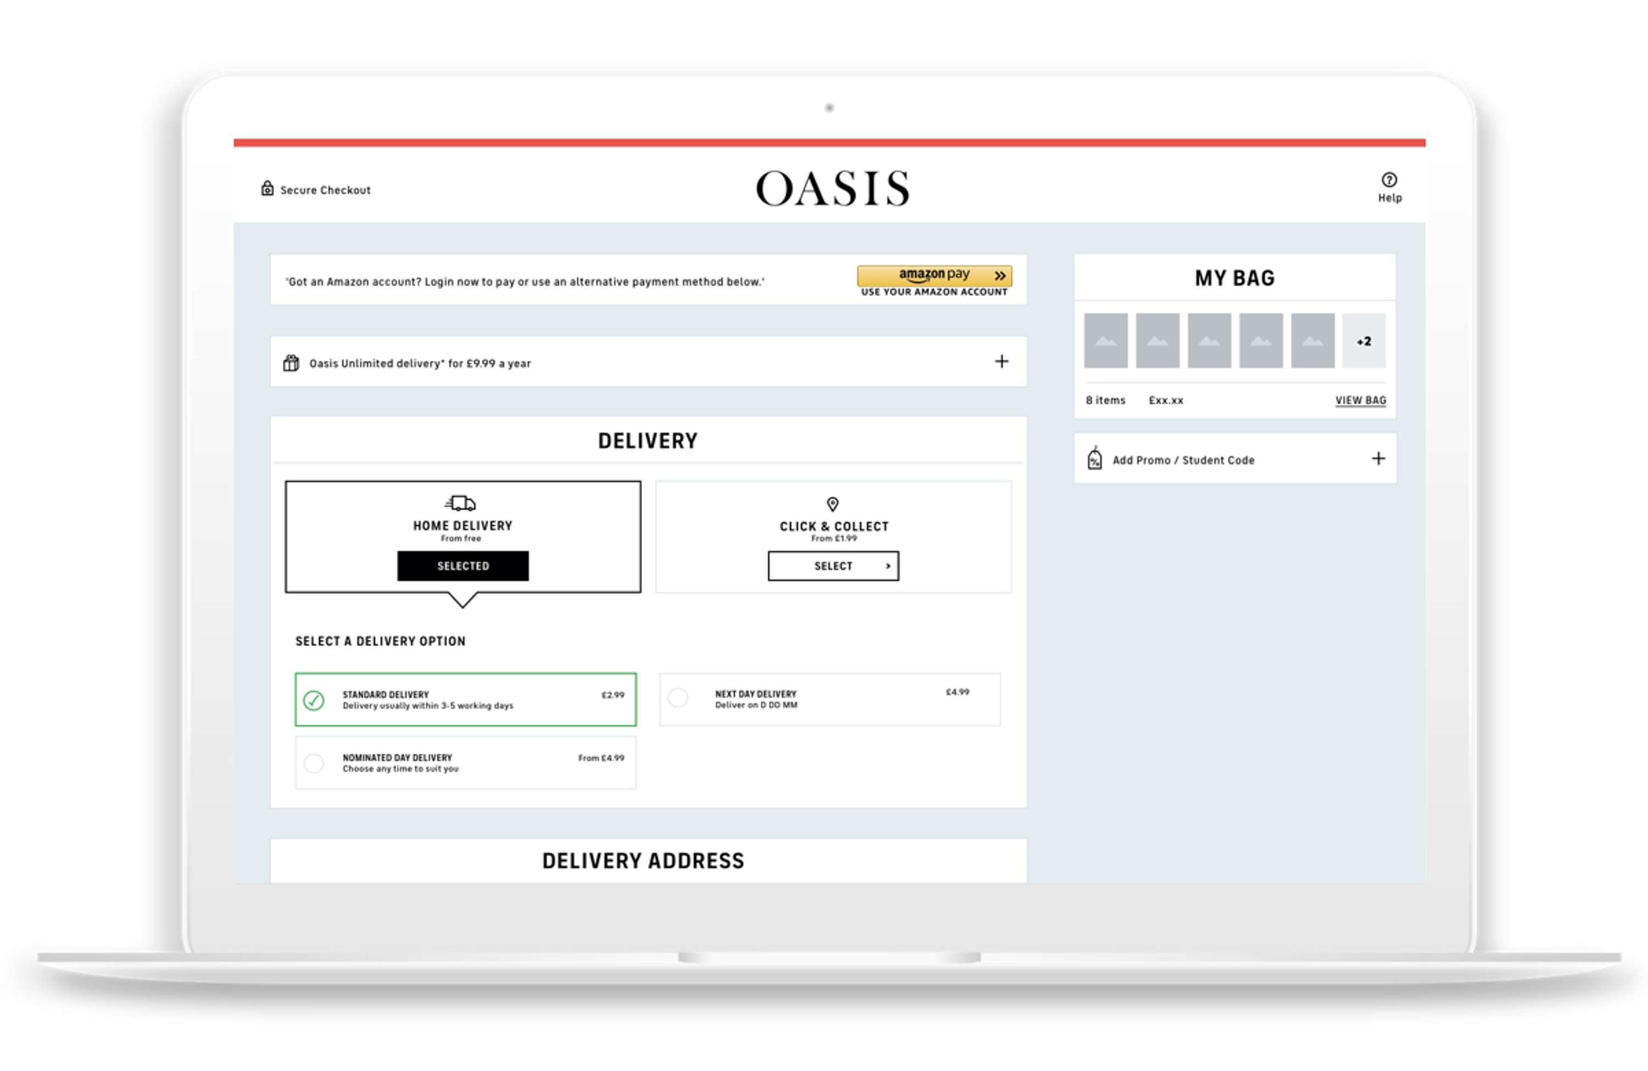Click the Secure Checkout padlock icon

click(268, 188)
